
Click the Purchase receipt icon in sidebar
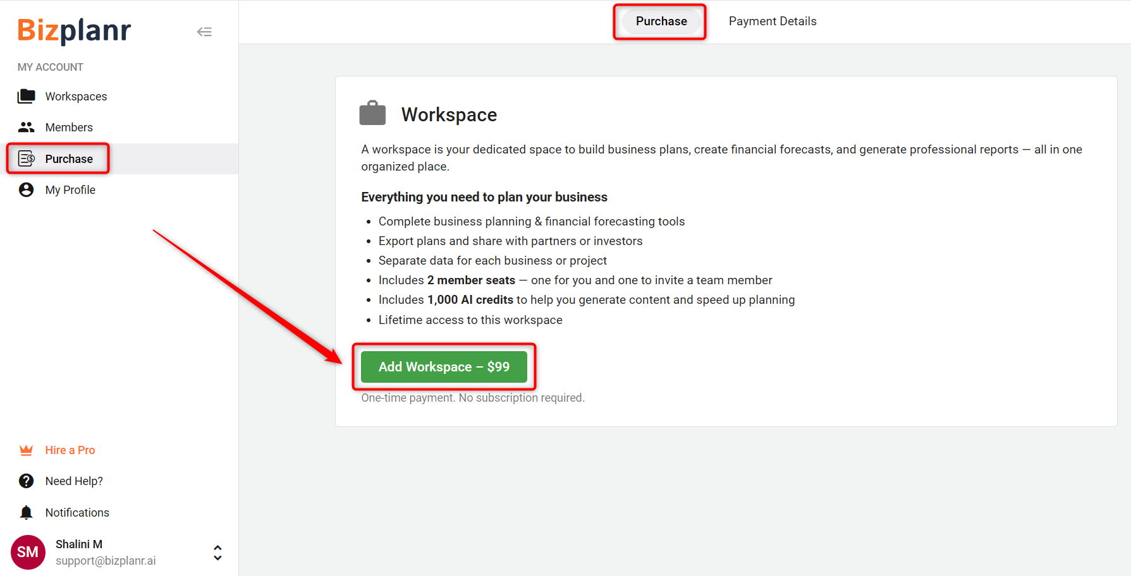click(x=27, y=159)
